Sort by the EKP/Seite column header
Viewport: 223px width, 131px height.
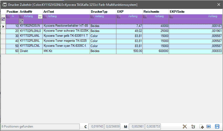(x=196, y=12)
